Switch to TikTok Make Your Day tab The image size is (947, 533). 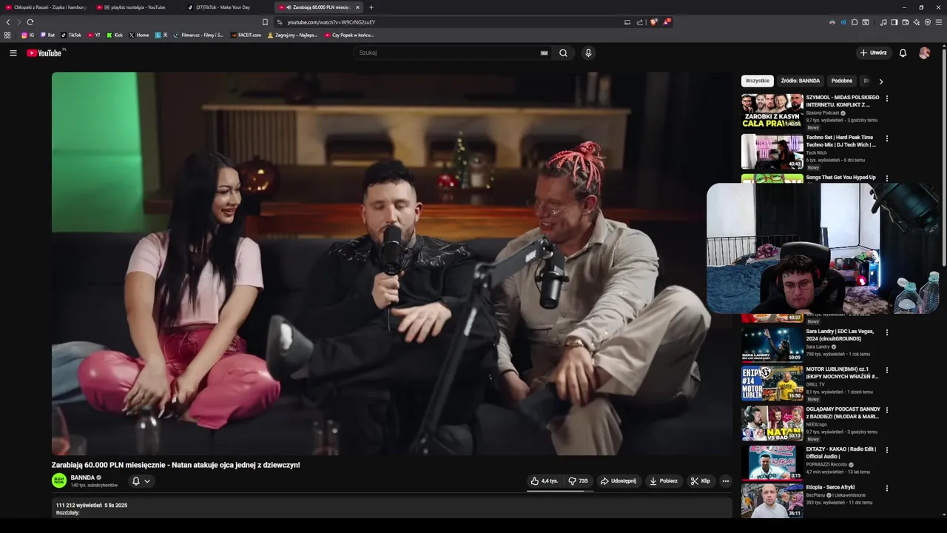click(x=228, y=7)
